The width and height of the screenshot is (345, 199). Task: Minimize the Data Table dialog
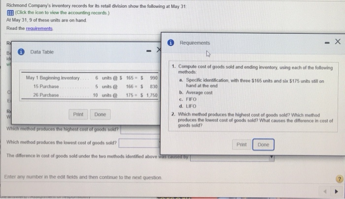(149, 51)
